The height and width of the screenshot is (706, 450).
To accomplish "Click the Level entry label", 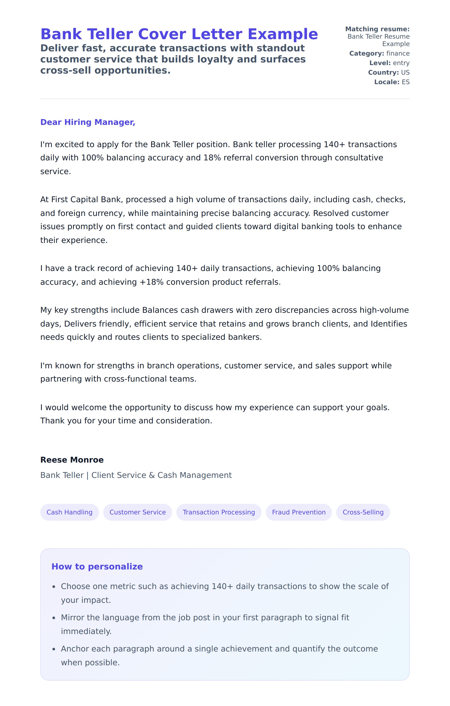I will click(x=389, y=63).
